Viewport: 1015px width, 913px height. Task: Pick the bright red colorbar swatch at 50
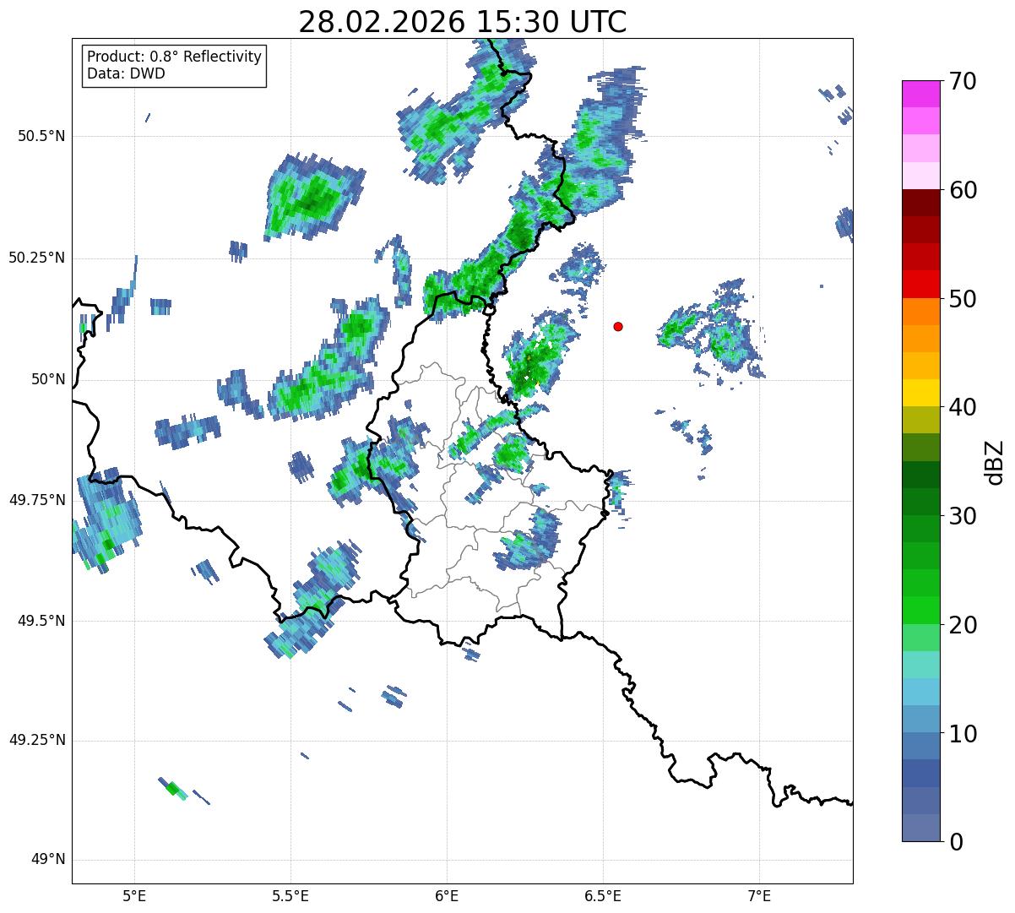click(920, 285)
